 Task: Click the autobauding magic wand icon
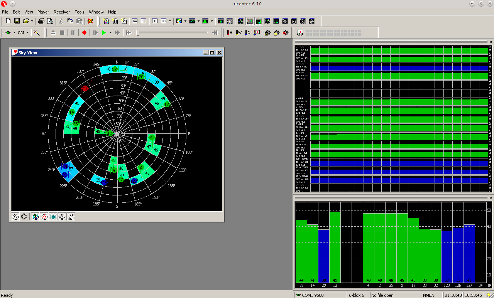(x=37, y=33)
